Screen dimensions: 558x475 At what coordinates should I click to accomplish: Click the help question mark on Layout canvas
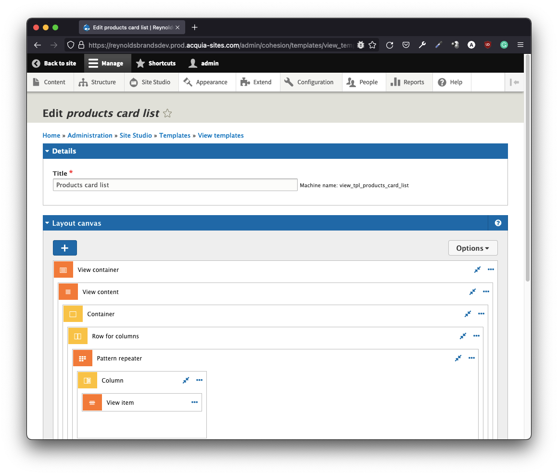[498, 223]
